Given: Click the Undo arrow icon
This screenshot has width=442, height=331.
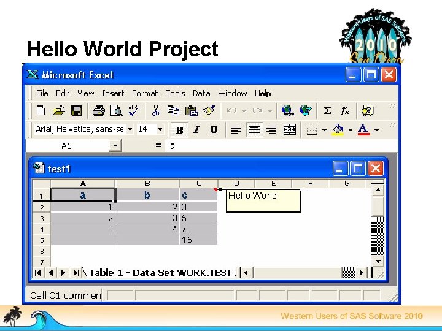Looking at the screenshot, I should click(x=231, y=110).
